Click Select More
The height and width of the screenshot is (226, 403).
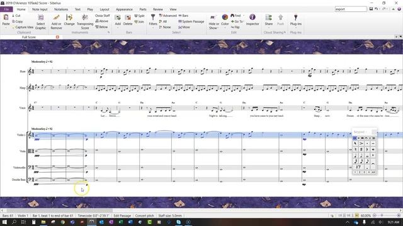click(184, 27)
